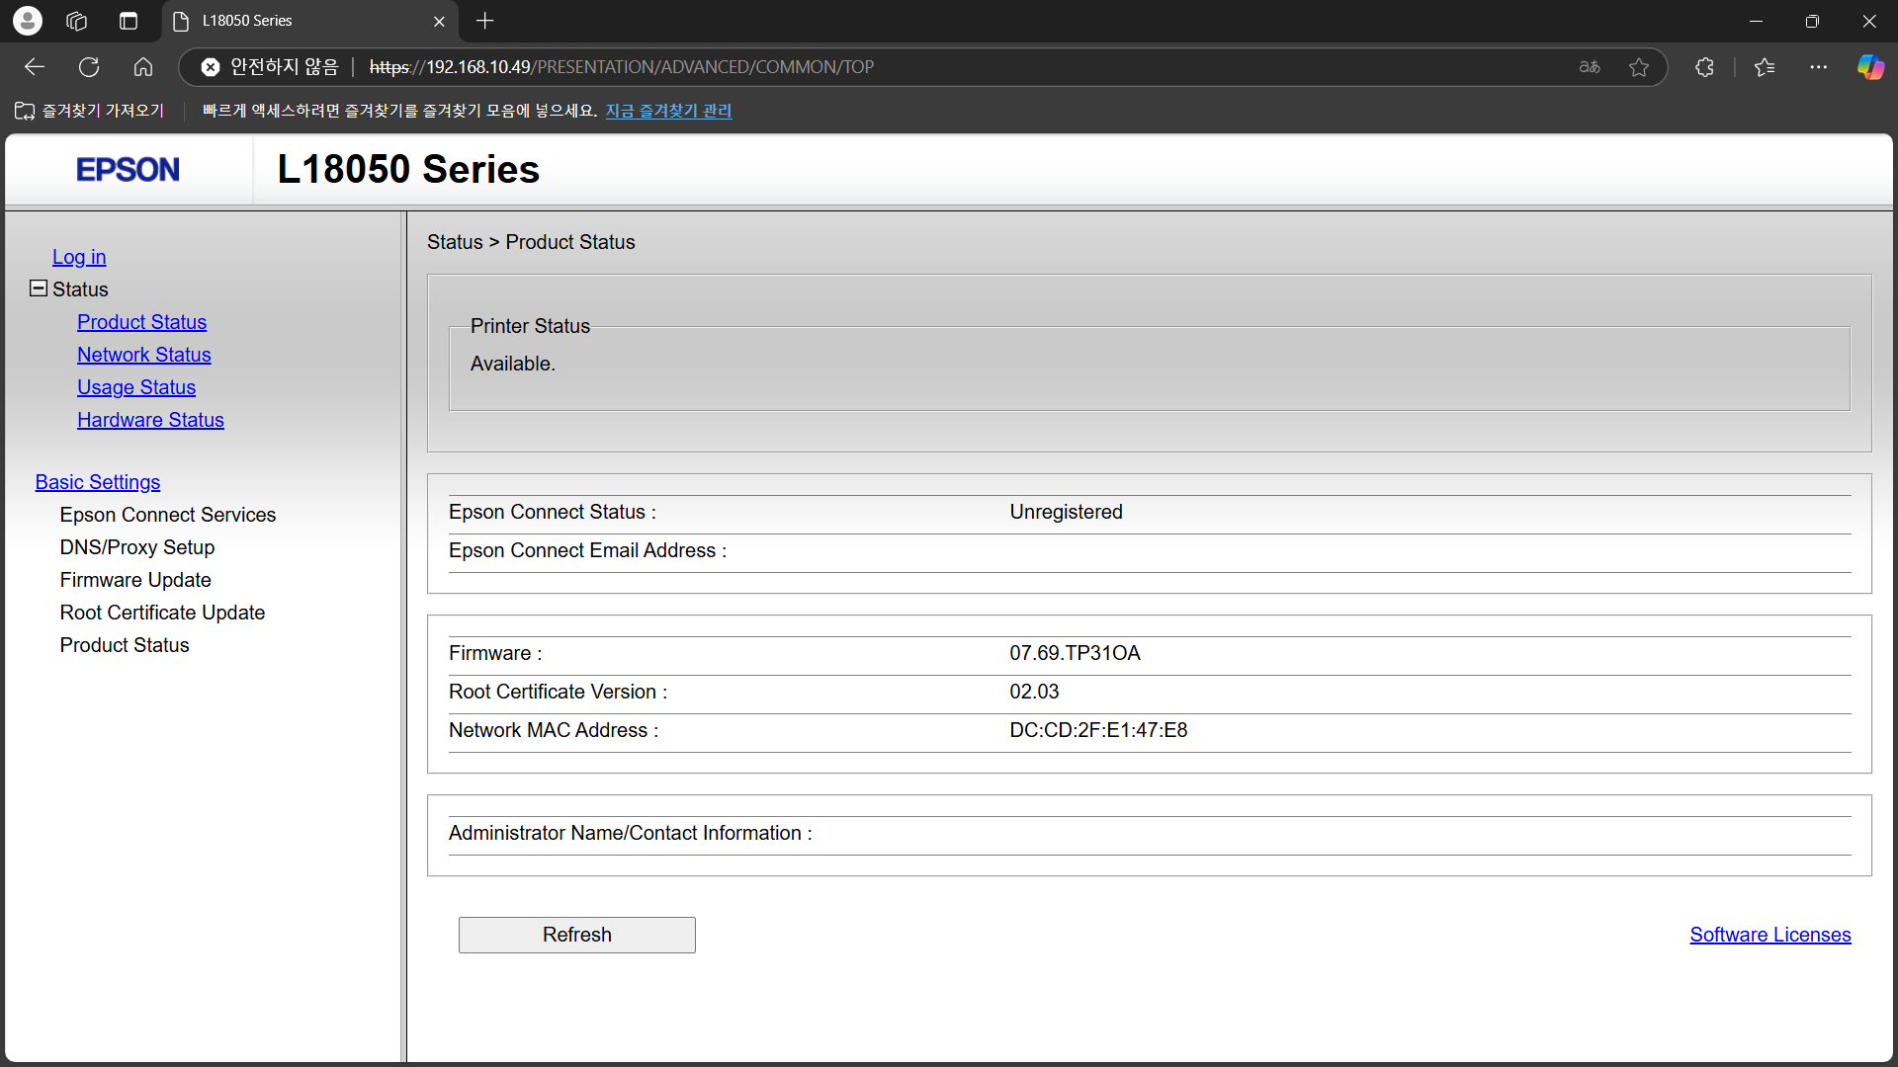Viewport: 1898px width, 1067px height.
Task: Select DNS/Proxy Setup menu entry
Action: click(x=137, y=547)
